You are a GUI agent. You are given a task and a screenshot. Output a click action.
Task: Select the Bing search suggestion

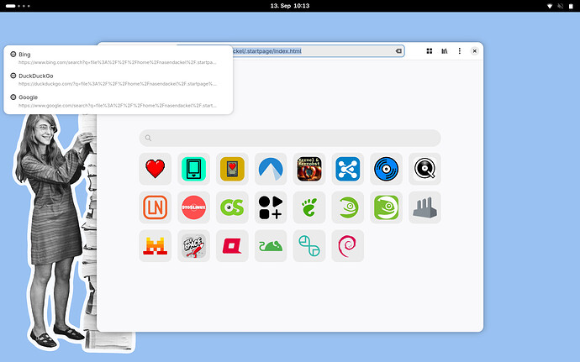119,58
